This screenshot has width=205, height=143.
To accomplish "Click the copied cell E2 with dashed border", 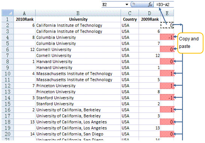I will pos(167,25).
